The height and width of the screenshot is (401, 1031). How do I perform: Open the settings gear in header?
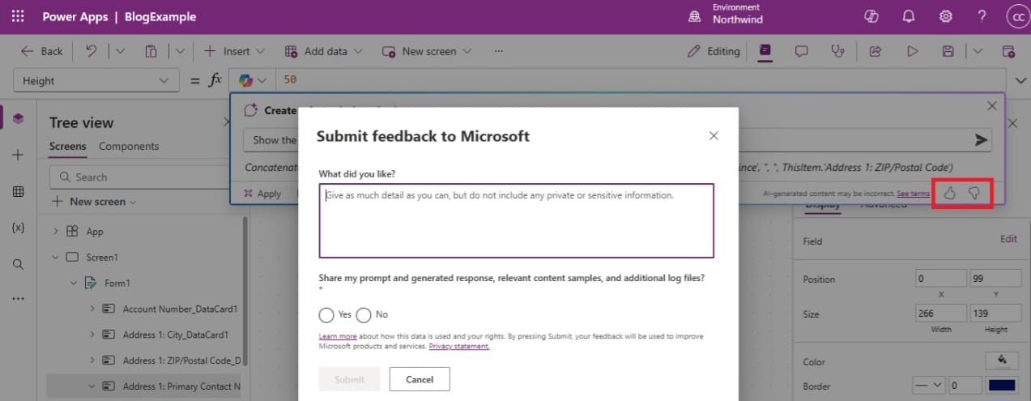(945, 16)
